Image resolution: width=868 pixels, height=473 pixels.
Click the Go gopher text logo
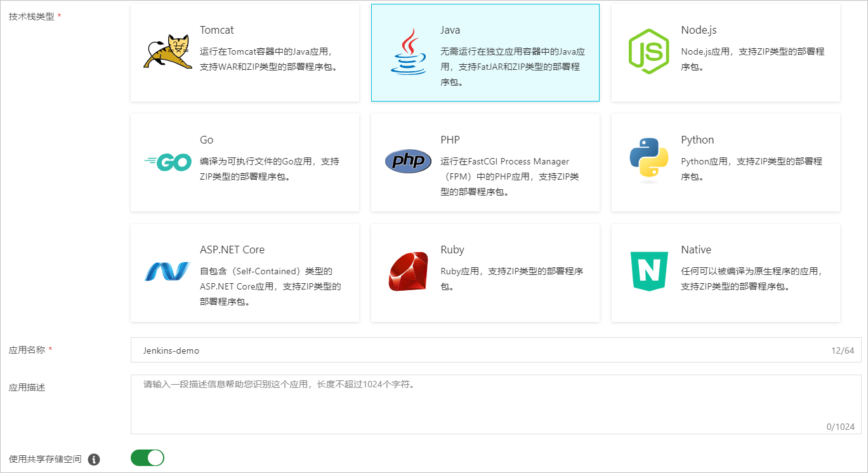click(x=168, y=163)
